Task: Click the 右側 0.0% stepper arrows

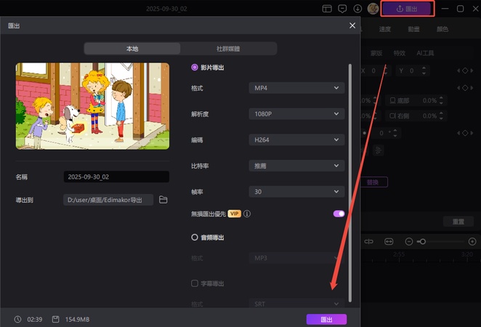Action: (x=441, y=116)
